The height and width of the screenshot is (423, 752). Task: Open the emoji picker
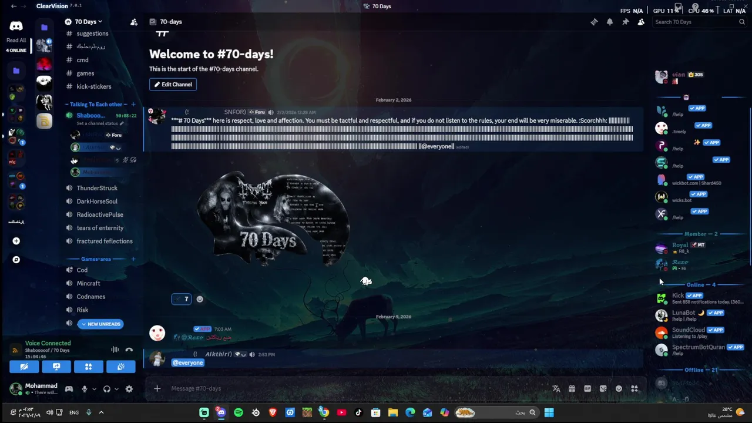click(619, 388)
